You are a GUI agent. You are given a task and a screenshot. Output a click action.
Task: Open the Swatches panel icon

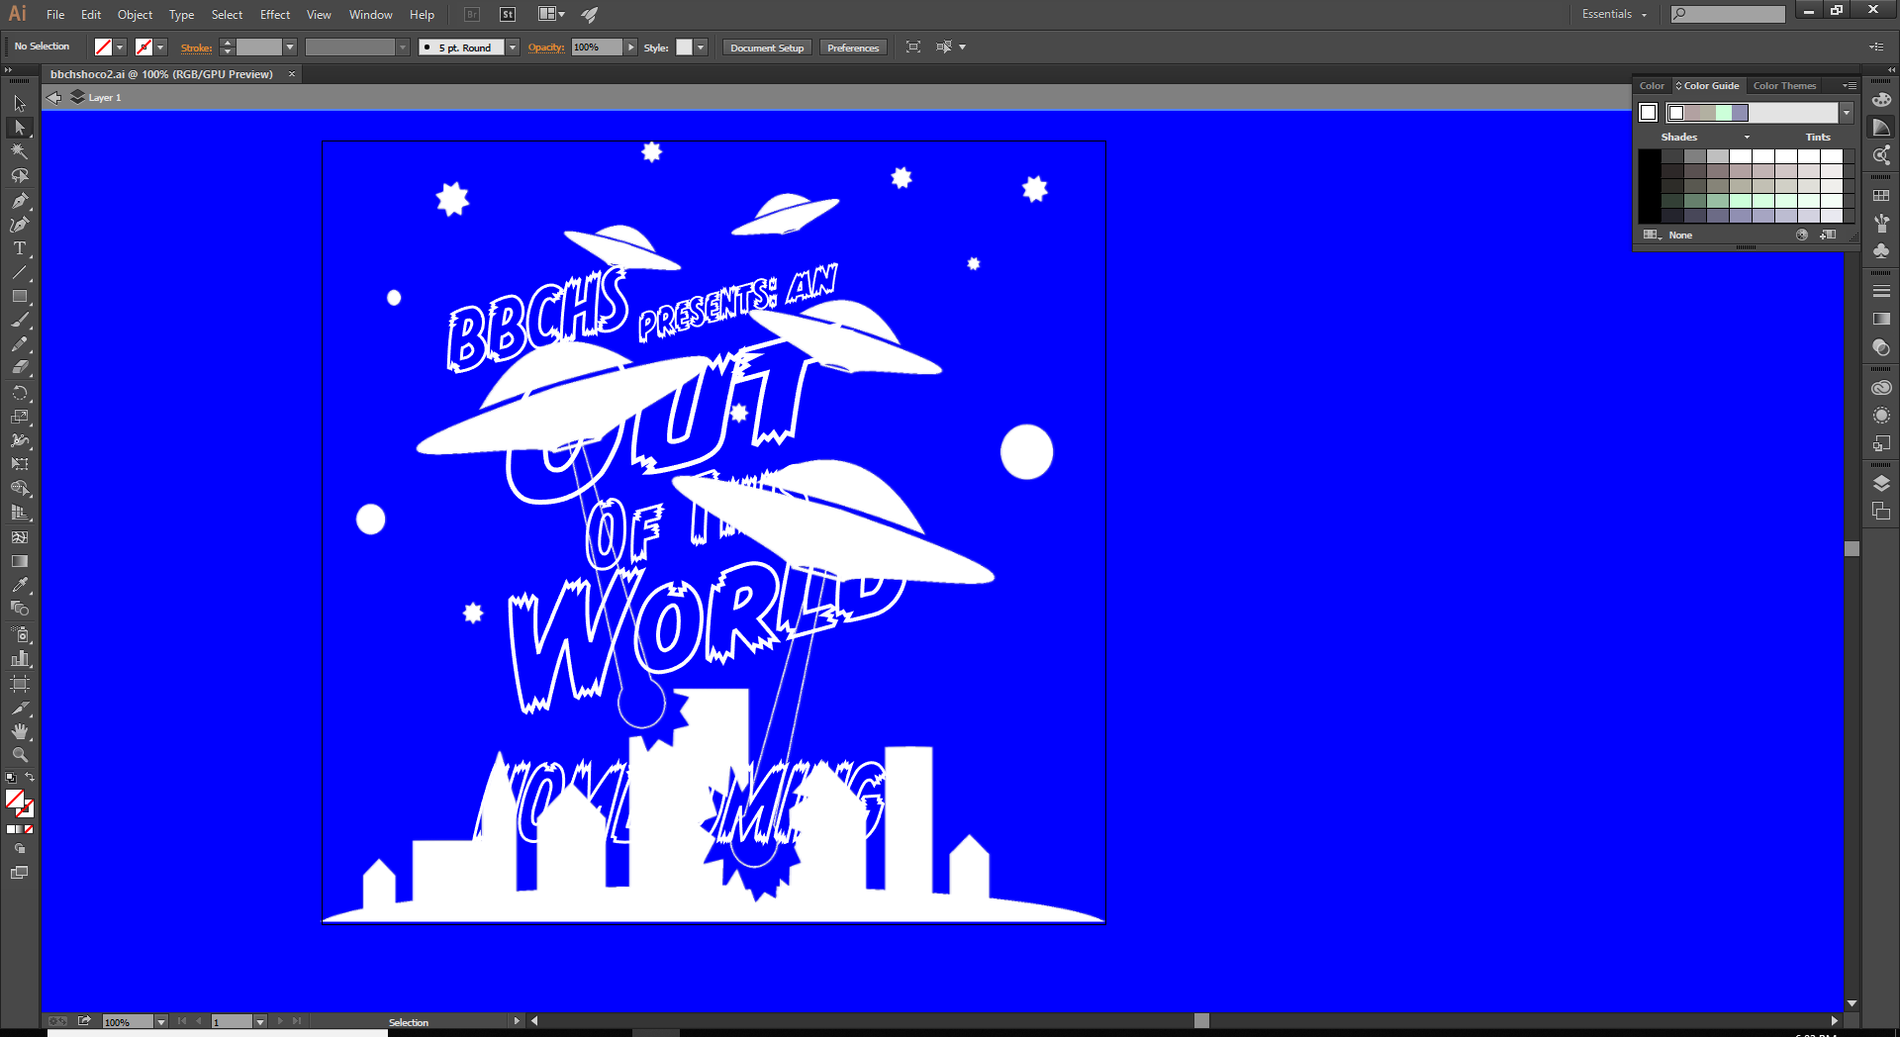(x=1881, y=196)
